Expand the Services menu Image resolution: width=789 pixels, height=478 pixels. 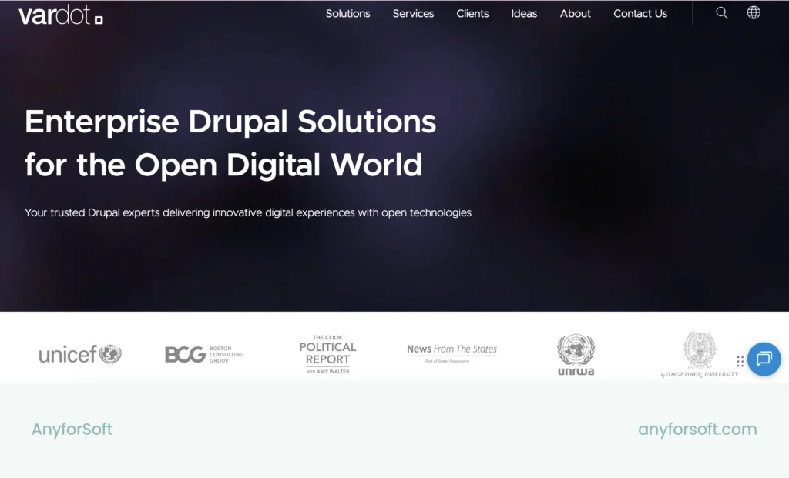click(x=413, y=14)
